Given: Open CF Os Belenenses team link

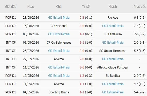Looking at the screenshot, I should (59, 43).
